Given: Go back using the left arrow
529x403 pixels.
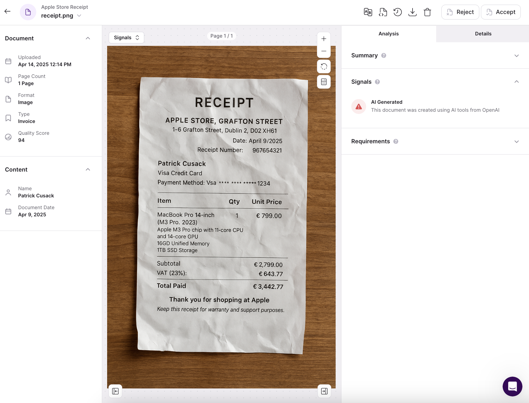Looking at the screenshot, I should 7,11.
